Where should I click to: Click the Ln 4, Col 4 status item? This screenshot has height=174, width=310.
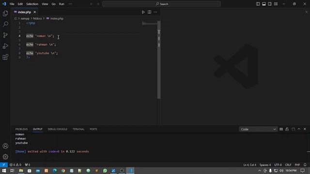pos(250,165)
